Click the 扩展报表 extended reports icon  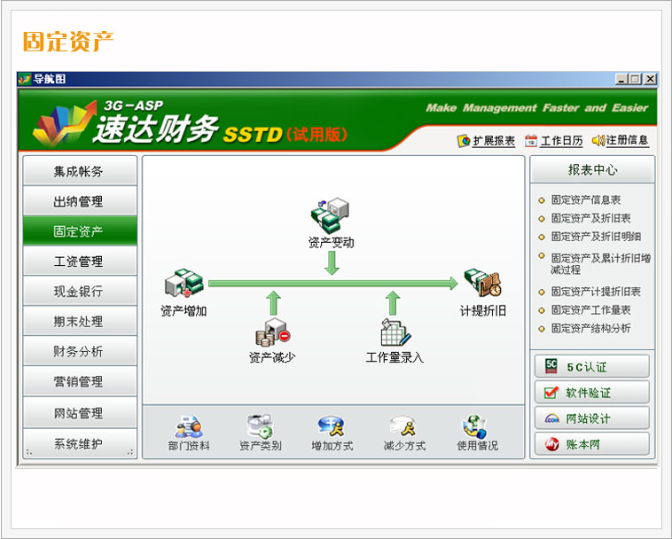click(x=464, y=141)
